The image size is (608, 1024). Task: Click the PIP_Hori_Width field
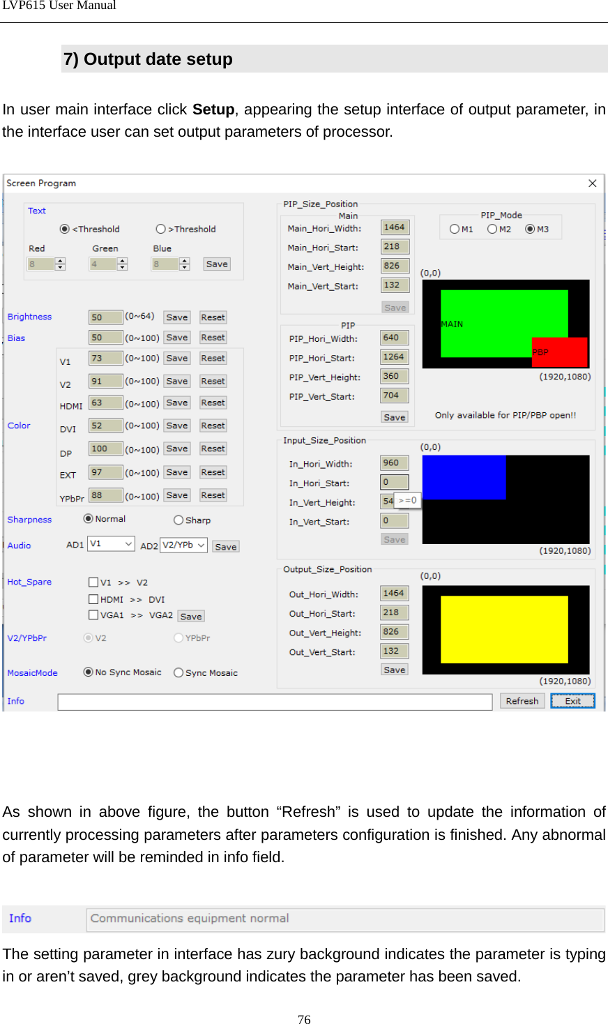(x=395, y=338)
